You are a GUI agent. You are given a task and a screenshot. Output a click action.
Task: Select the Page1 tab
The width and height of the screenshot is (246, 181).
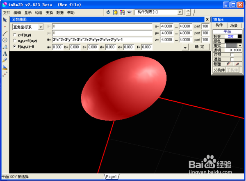coord(111,176)
